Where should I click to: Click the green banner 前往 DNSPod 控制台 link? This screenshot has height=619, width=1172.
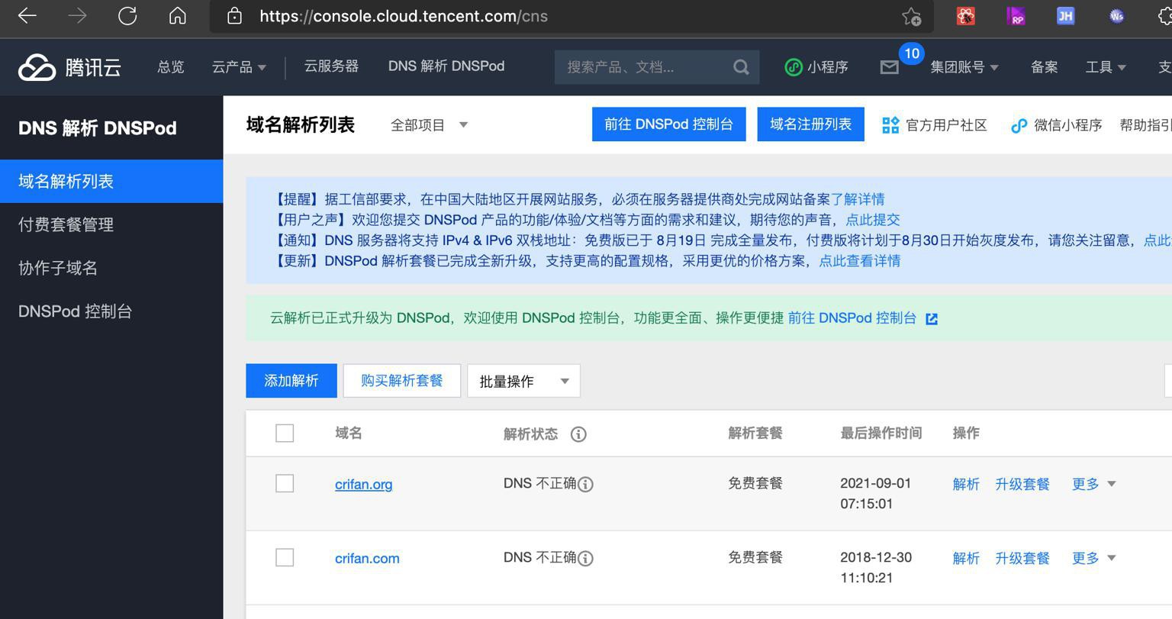click(x=852, y=318)
